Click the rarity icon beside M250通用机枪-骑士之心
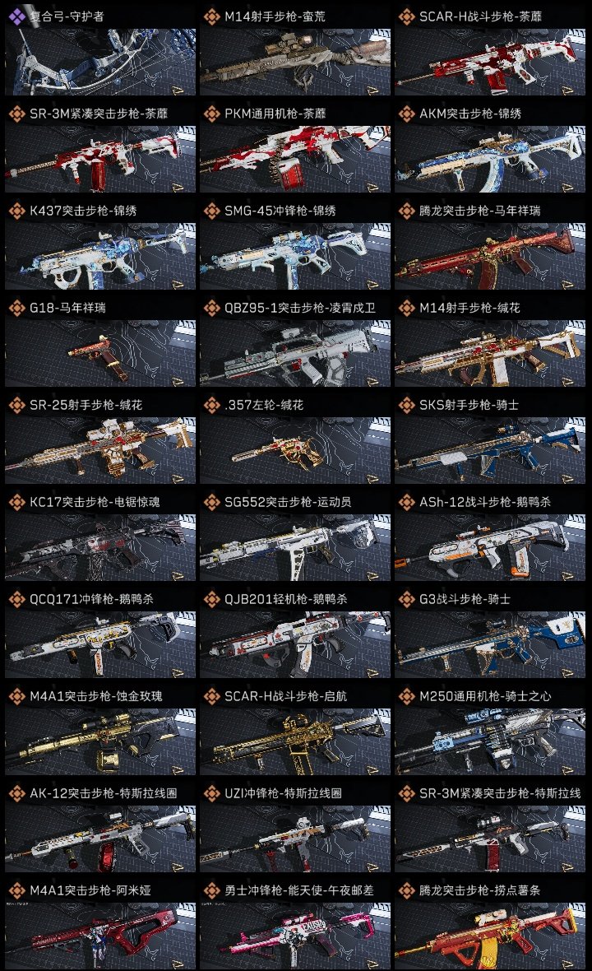 click(406, 696)
